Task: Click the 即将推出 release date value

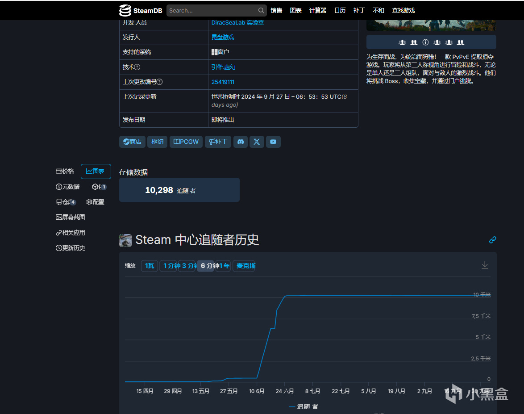Action: pos(223,120)
